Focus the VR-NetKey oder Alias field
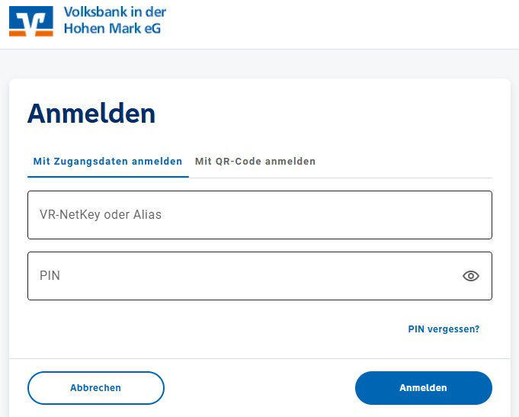This screenshot has width=519, height=417. (259, 215)
